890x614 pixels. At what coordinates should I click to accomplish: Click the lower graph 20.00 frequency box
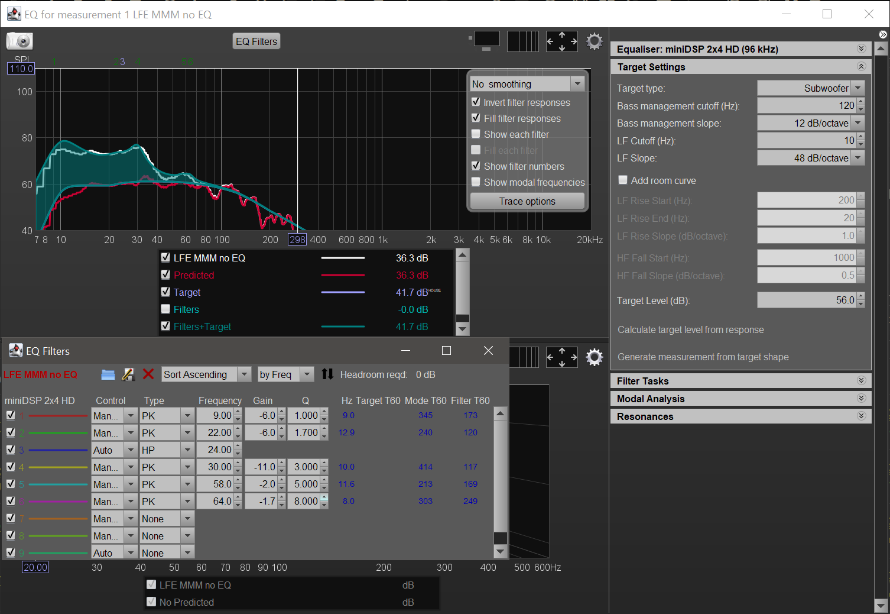coord(35,567)
